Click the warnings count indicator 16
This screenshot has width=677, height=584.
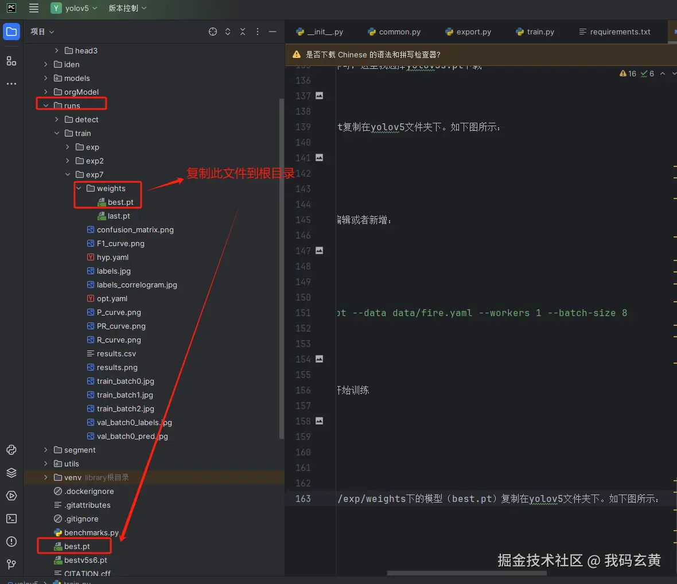[x=628, y=73]
